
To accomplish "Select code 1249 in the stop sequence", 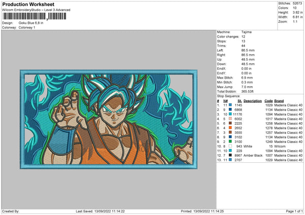I will tap(269, 141).
